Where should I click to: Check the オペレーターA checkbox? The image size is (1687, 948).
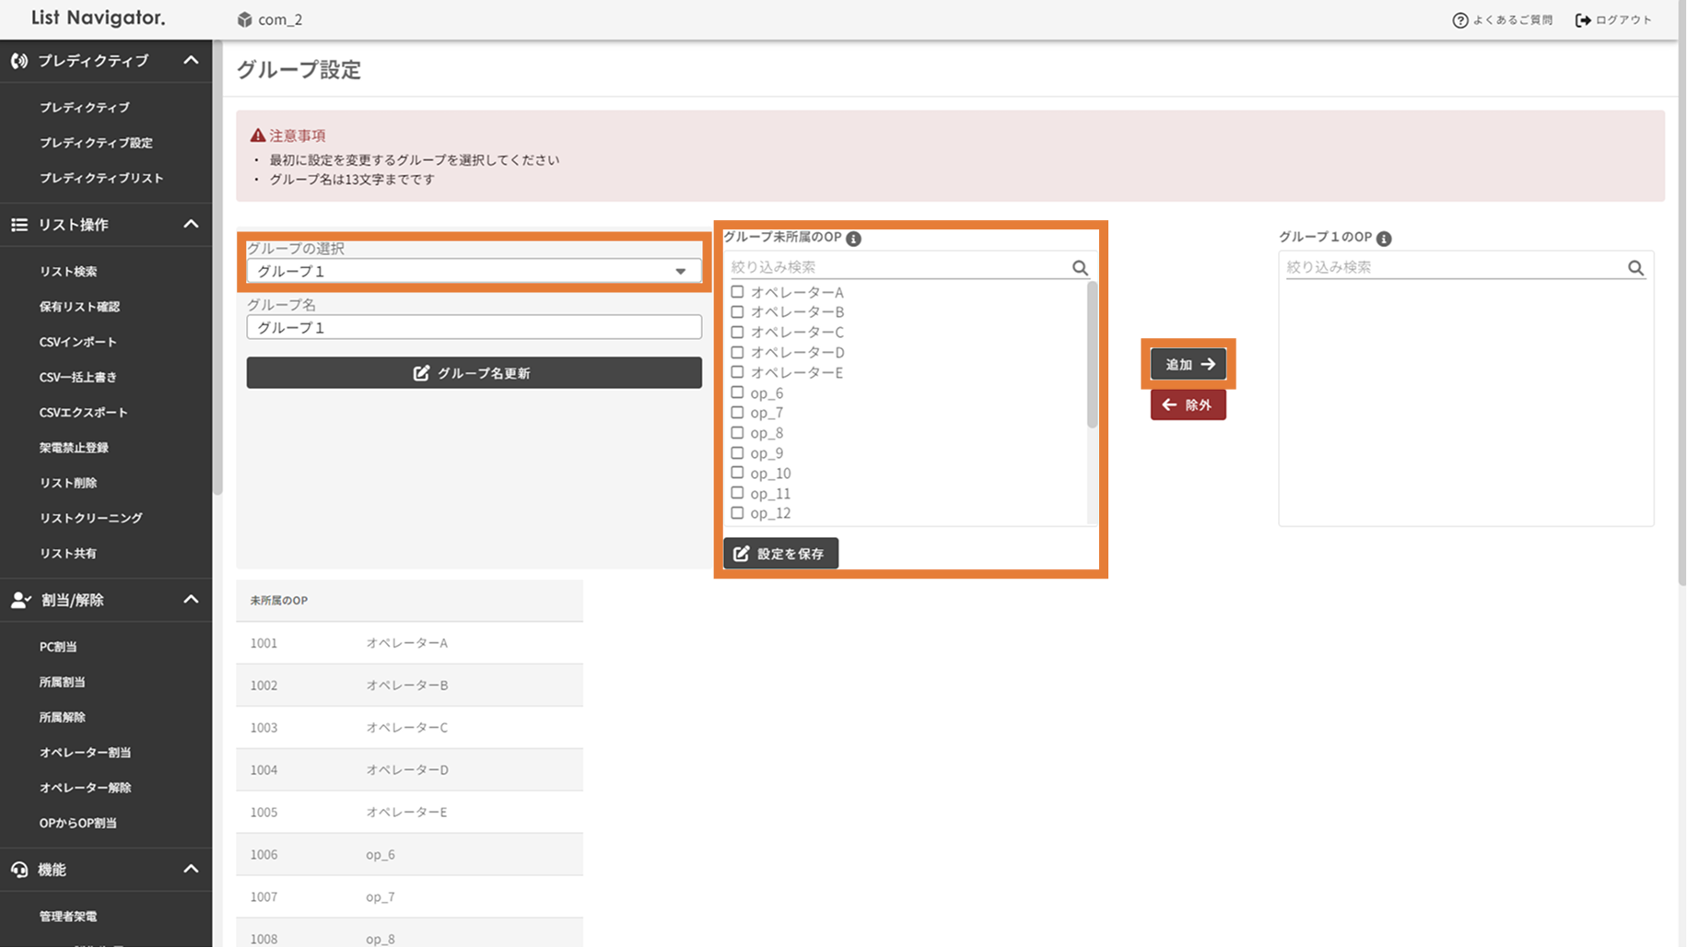(737, 292)
